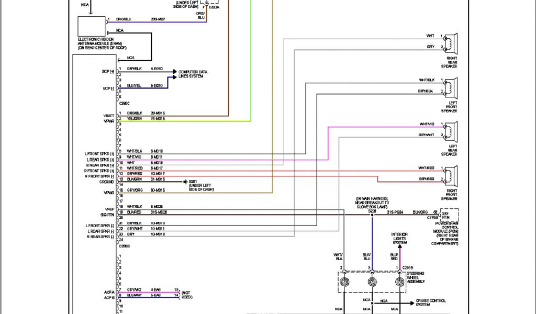Click the Interior Lights System label
This screenshot has width=536, height=314.
[x=400, y=239]
